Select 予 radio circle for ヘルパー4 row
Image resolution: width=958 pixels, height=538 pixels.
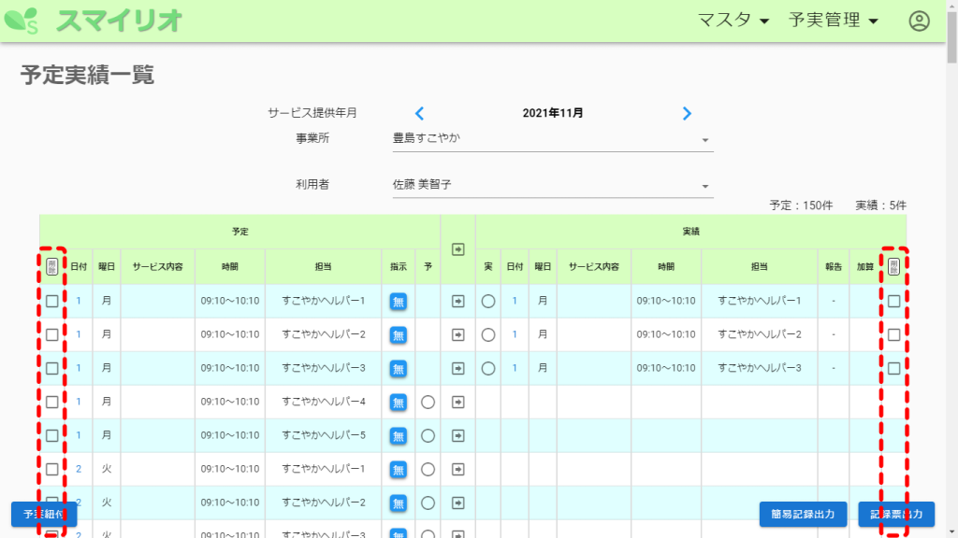coord(428,402)
